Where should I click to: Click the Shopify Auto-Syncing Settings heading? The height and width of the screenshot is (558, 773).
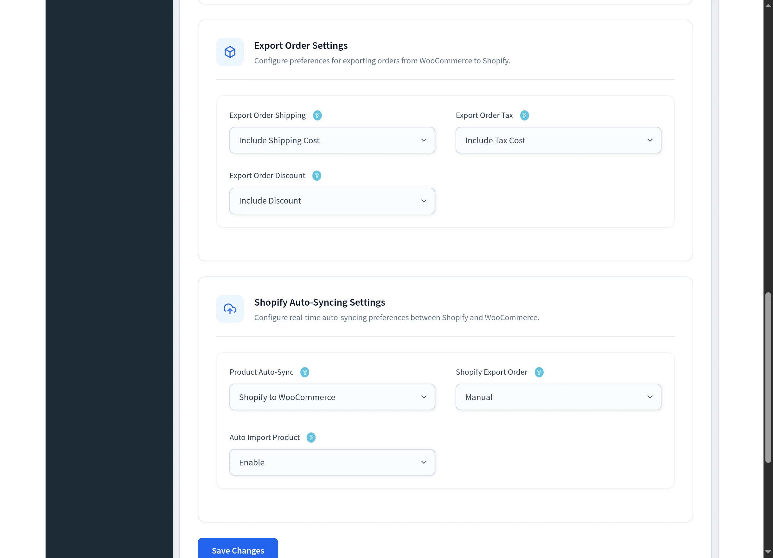click(x=319, y=302)
